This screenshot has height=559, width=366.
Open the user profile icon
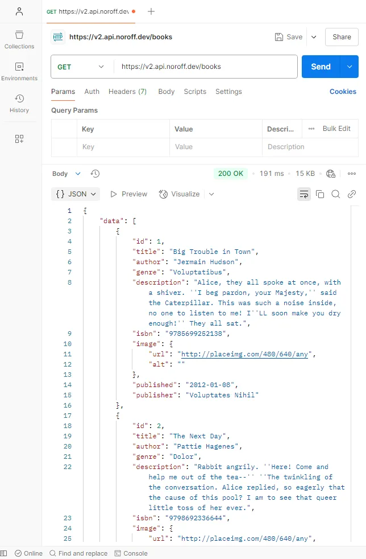[19, 11]
